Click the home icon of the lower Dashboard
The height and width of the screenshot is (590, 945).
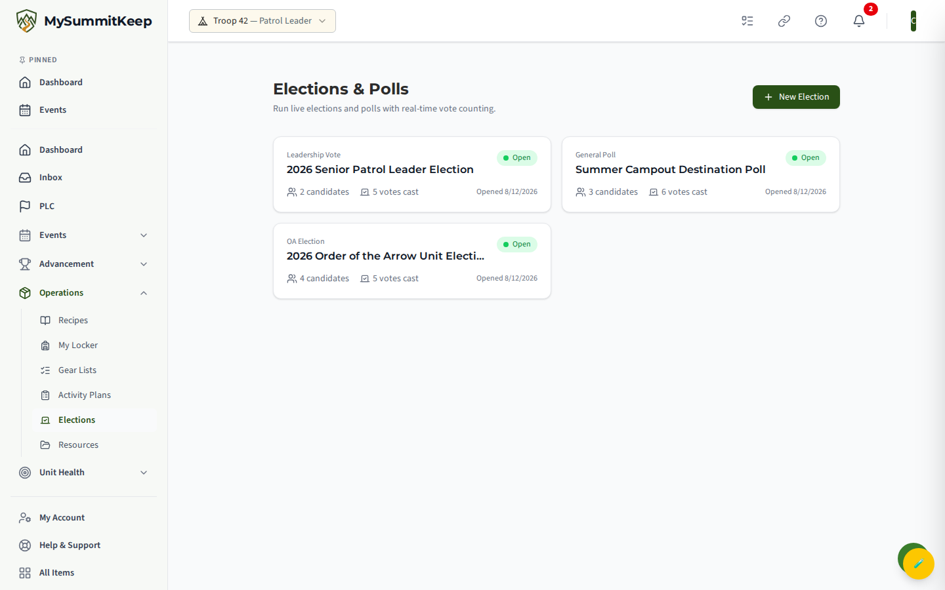coord(25,150)
